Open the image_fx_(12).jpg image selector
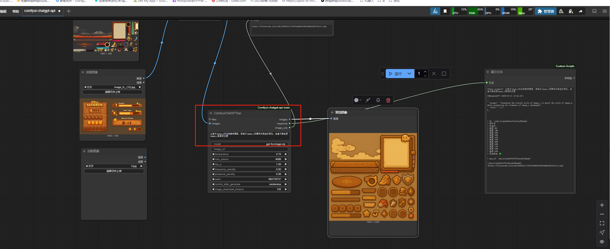Screen dimensions: 610x249 113,87
